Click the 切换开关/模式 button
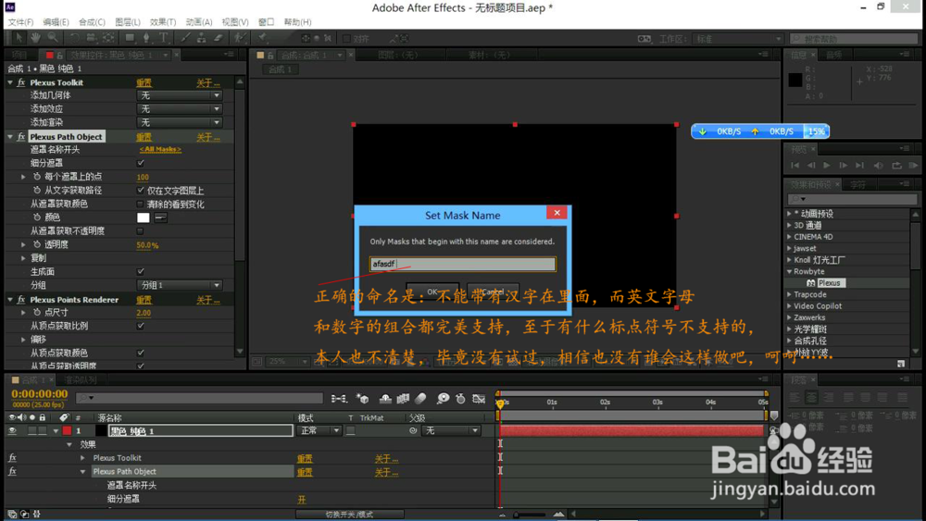 pos(350,515)
